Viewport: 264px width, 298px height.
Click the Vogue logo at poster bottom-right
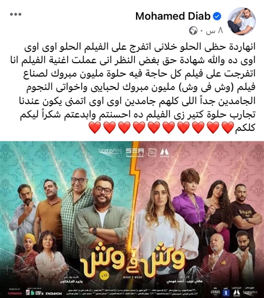point(216,292)
